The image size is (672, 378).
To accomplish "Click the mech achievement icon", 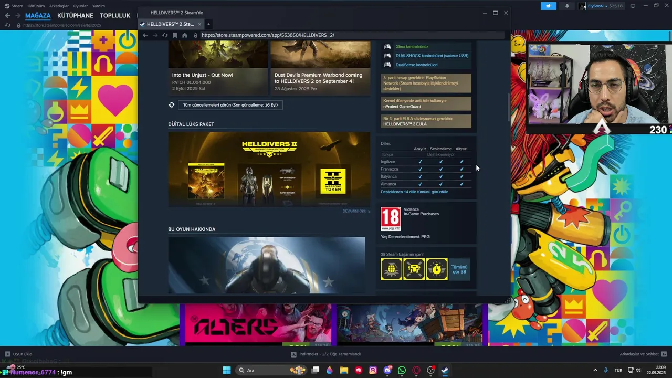I will point(414,269).
